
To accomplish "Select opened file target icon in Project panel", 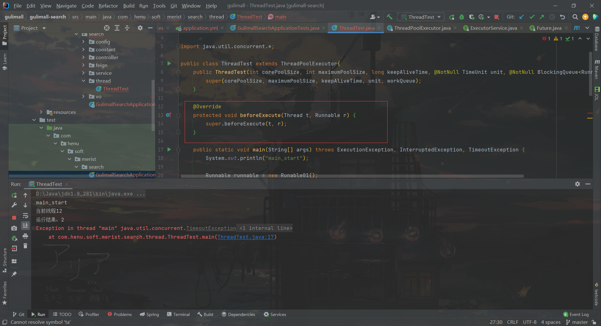I will pos(107,28).
